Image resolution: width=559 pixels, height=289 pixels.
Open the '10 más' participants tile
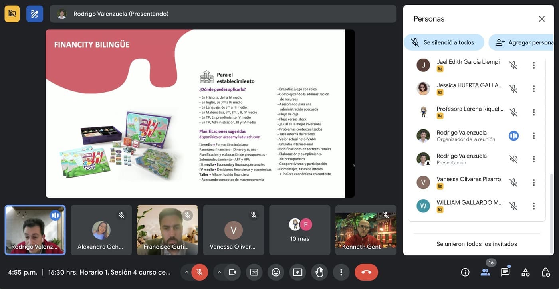click(x=300, y=230)
